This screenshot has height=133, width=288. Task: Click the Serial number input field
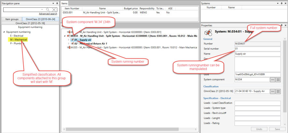(x=257, y=49)
